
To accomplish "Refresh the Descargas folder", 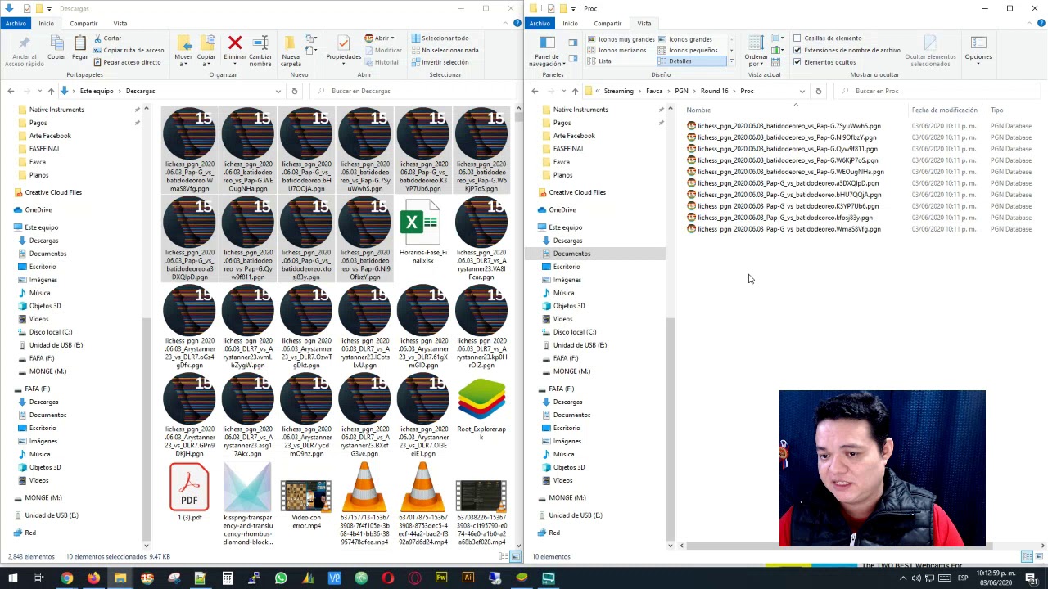I will coord(294,91).
